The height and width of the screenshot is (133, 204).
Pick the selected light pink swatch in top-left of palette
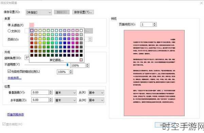(32, 30)
